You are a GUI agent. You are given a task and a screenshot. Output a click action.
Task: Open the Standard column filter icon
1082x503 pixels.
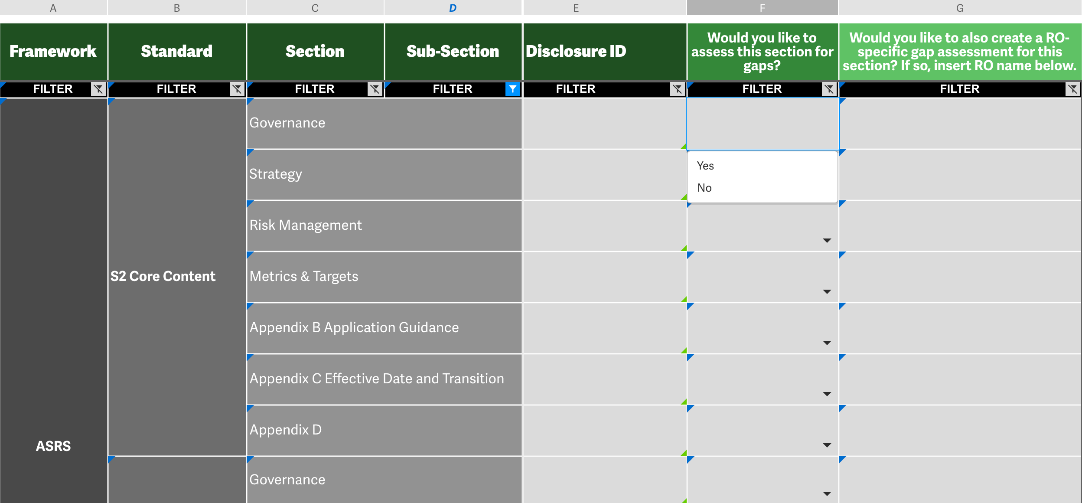(x=237, y=89)
